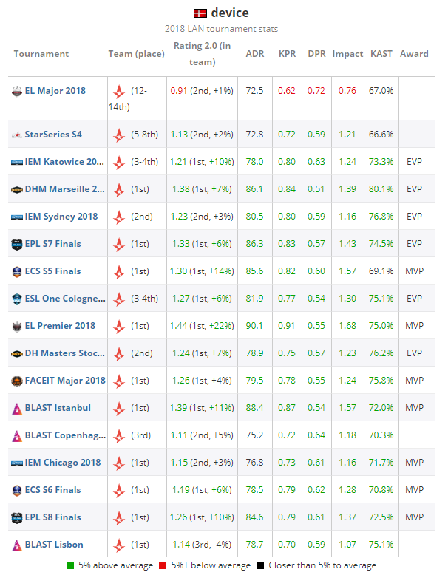This screenshot has width=448, height=575.
Task: Open the ECS S6 Finals link
Action: [x=52, y=490]
